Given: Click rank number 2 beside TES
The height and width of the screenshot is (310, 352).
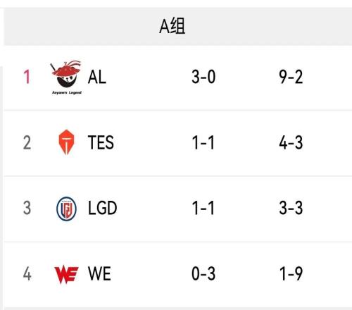Looking at the screenshot, I should 27,142.
